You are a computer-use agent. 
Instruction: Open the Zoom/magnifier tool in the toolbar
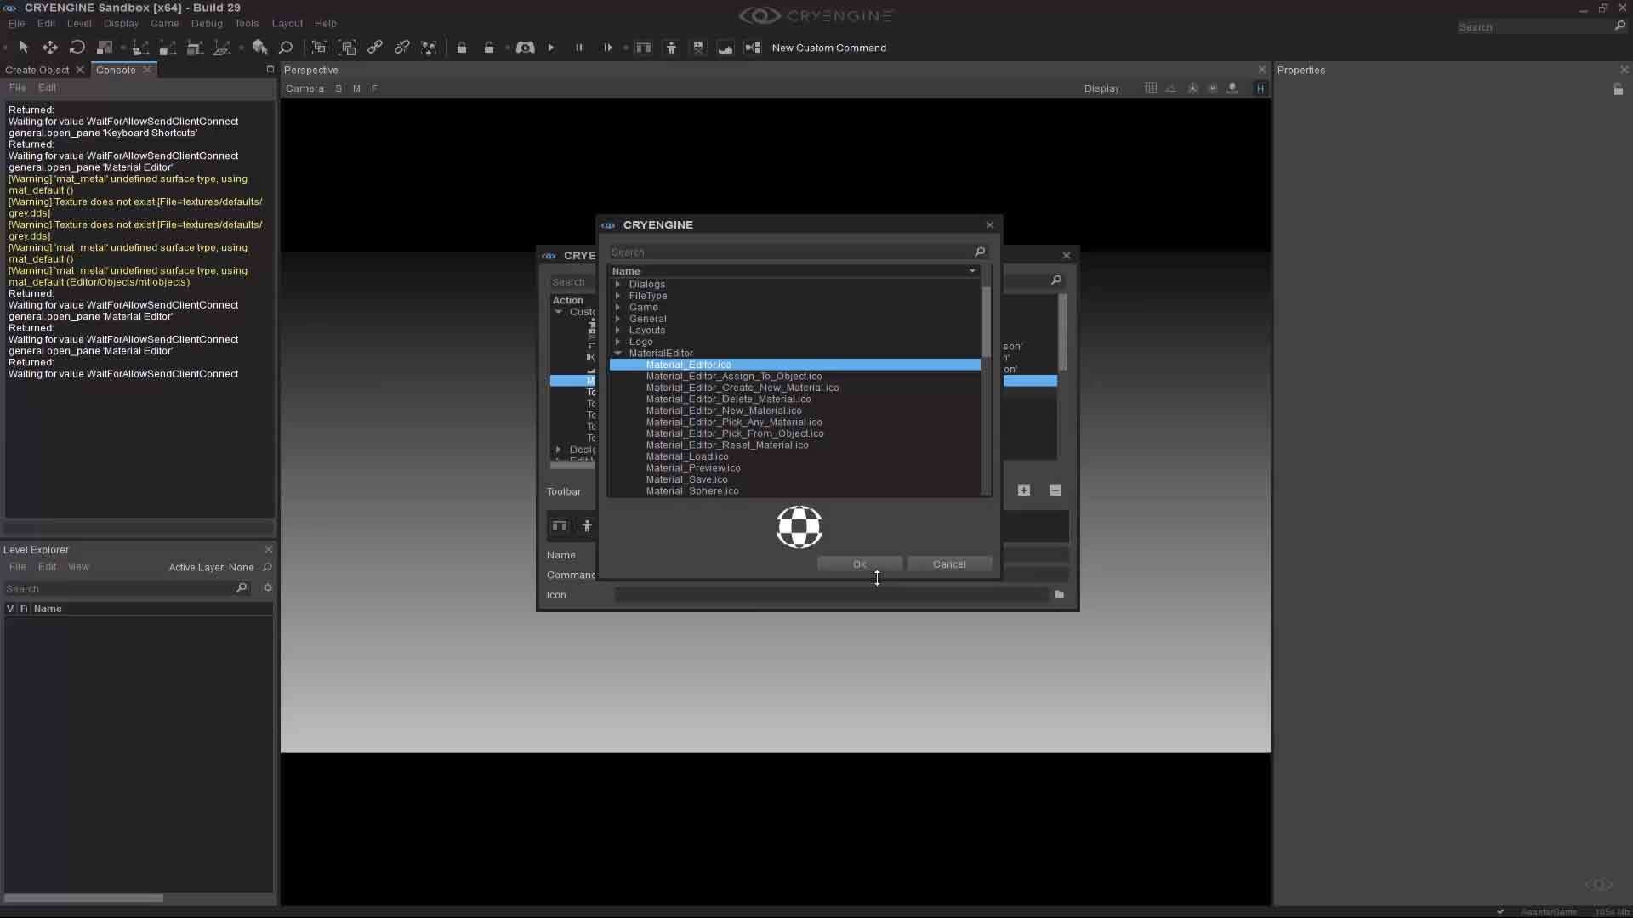[x=287, y=48]
